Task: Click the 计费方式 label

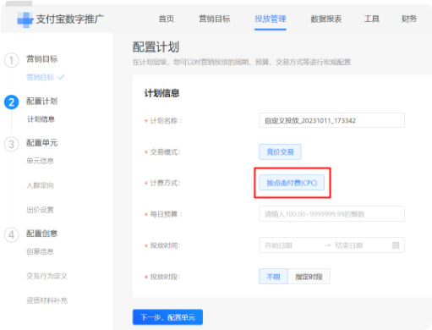Action: point(165,183)
